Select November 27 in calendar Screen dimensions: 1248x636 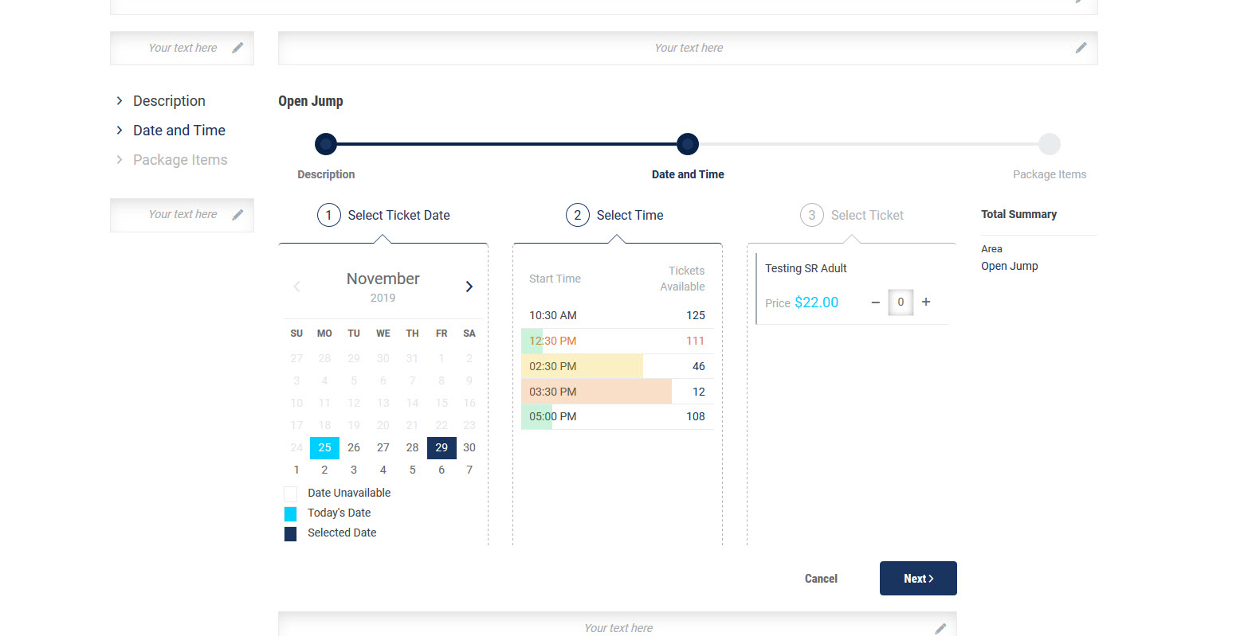[383, 447]
